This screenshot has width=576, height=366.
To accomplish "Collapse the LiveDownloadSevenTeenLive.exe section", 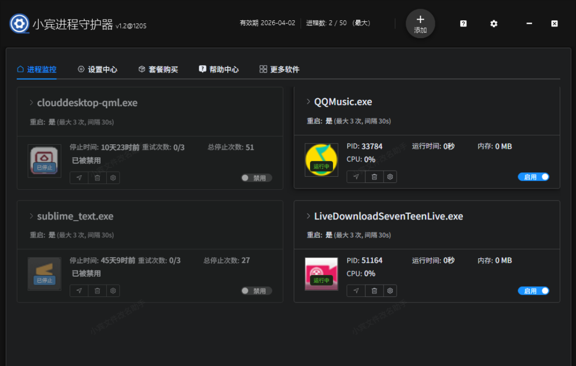I will (x=308, y=216).
